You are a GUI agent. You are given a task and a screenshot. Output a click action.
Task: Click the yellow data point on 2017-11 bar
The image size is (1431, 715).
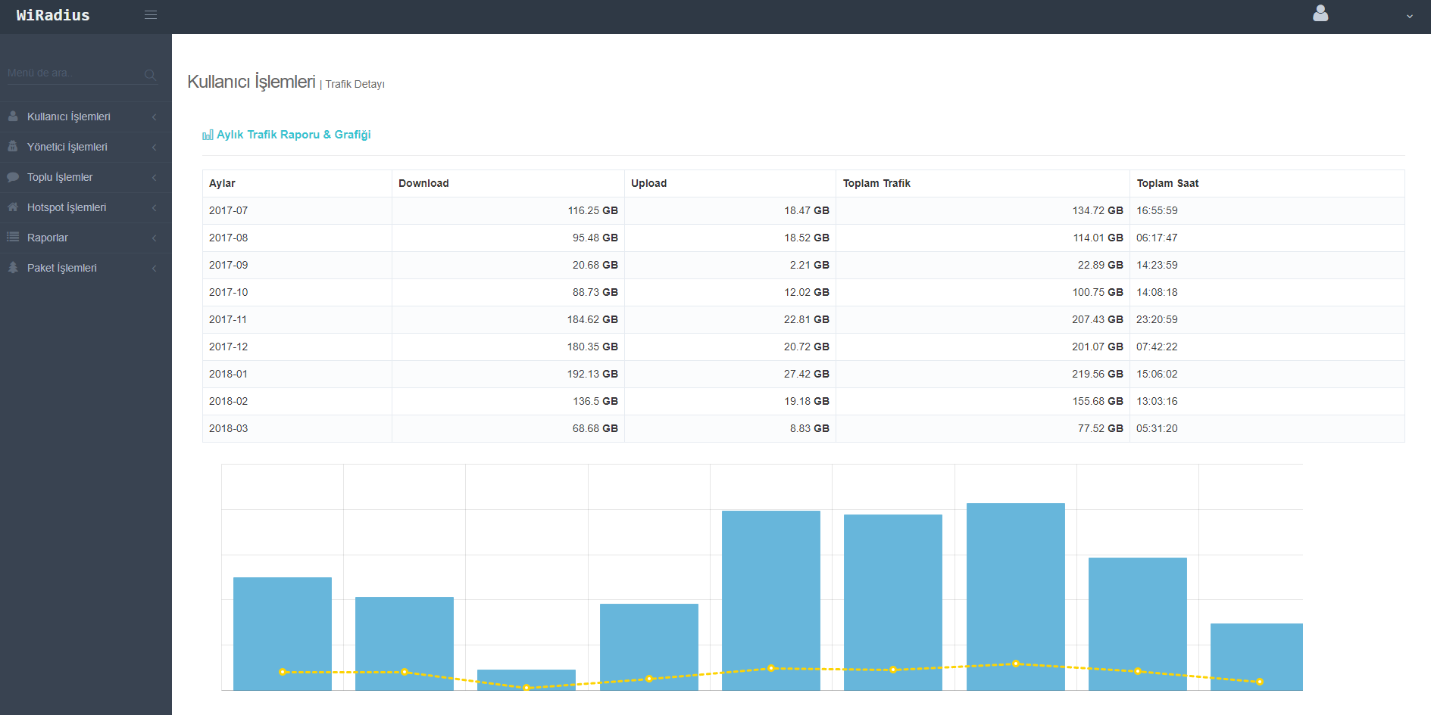[771, 668]
